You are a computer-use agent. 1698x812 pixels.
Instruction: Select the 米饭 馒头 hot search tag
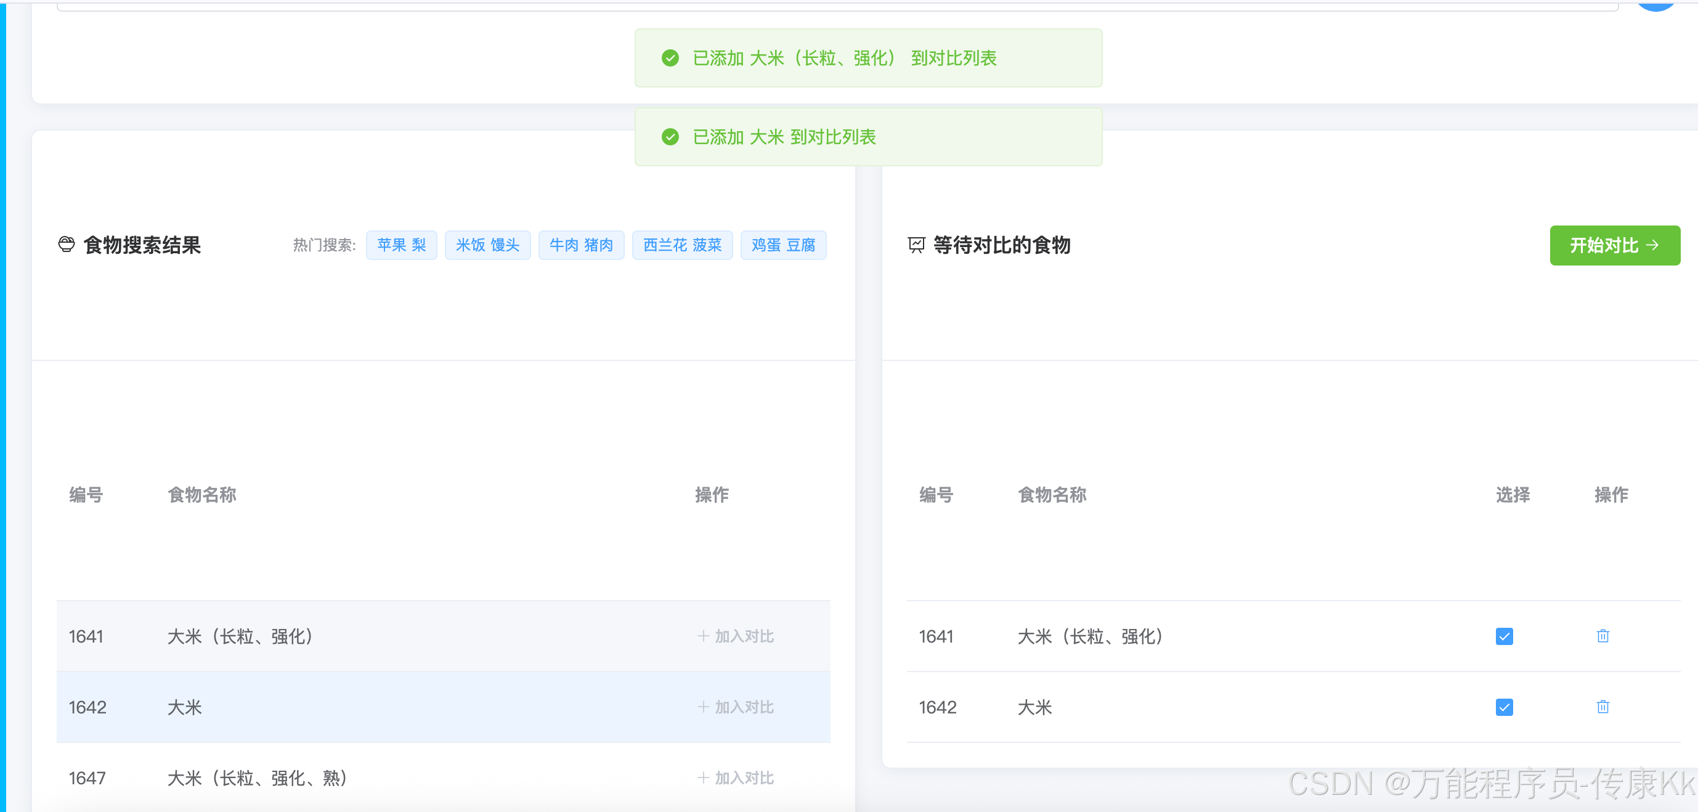(487, 245)
